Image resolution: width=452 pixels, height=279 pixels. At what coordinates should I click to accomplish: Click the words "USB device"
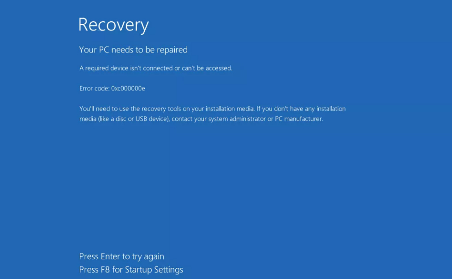tap(152, 119)
